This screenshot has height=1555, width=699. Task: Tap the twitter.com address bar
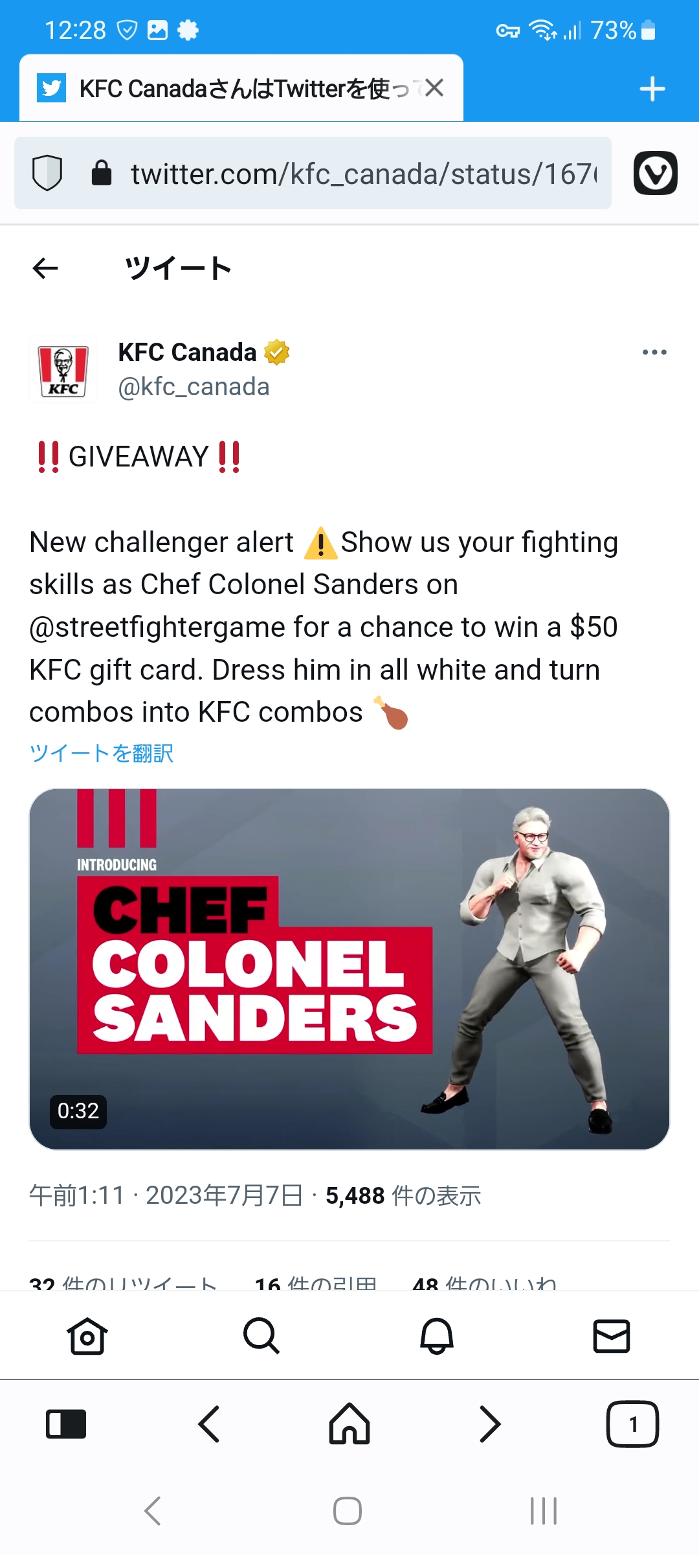pyautogui.click(x=313, y=173)
